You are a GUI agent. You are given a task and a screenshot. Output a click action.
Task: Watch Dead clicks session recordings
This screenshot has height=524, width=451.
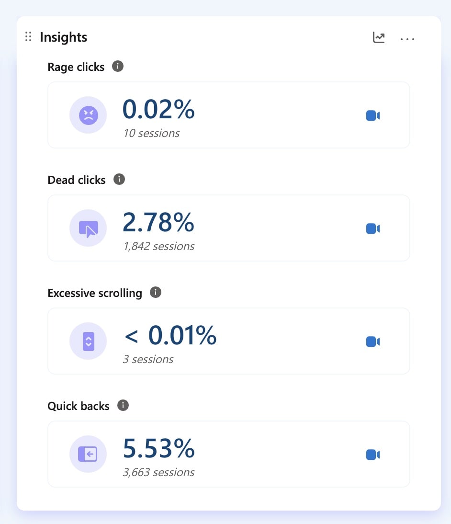pyautogui.click(x=372, y=228)
